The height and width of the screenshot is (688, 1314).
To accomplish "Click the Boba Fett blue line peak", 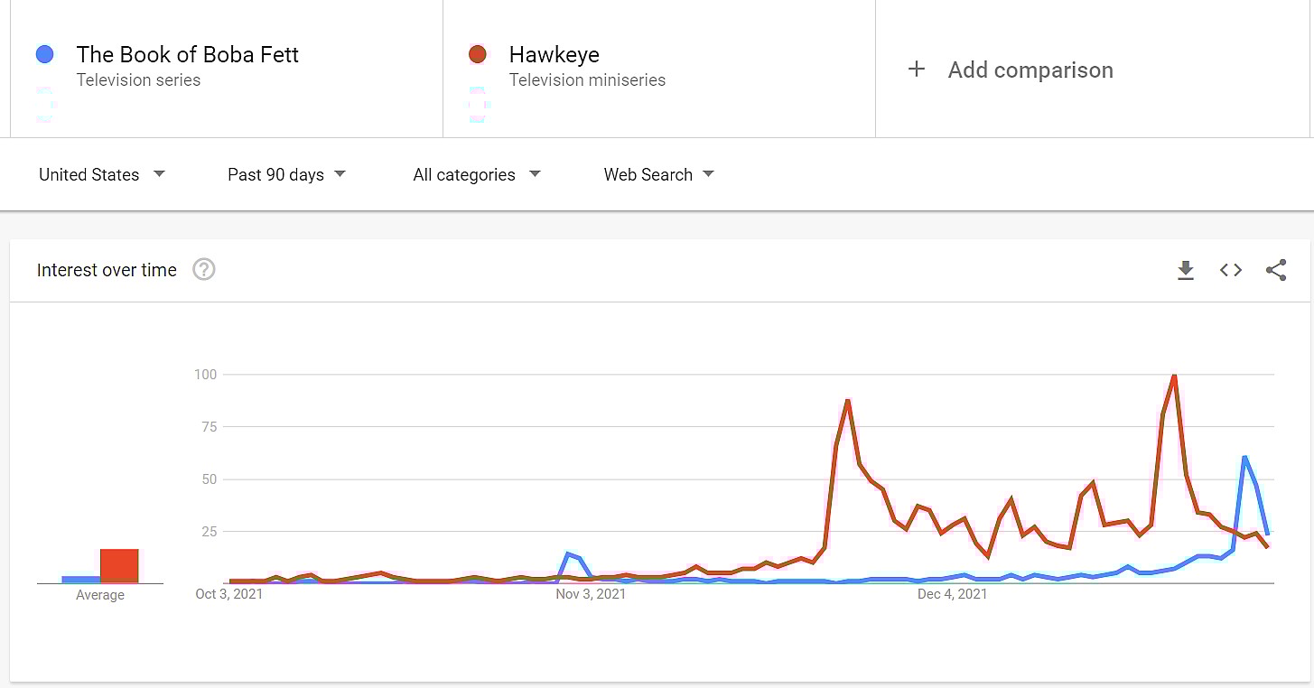I will point(1244,458).
